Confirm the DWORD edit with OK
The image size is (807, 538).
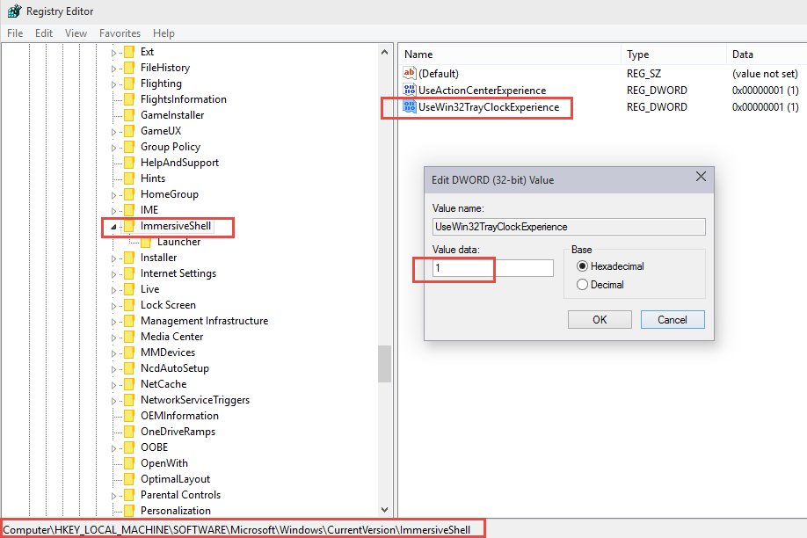600,320
